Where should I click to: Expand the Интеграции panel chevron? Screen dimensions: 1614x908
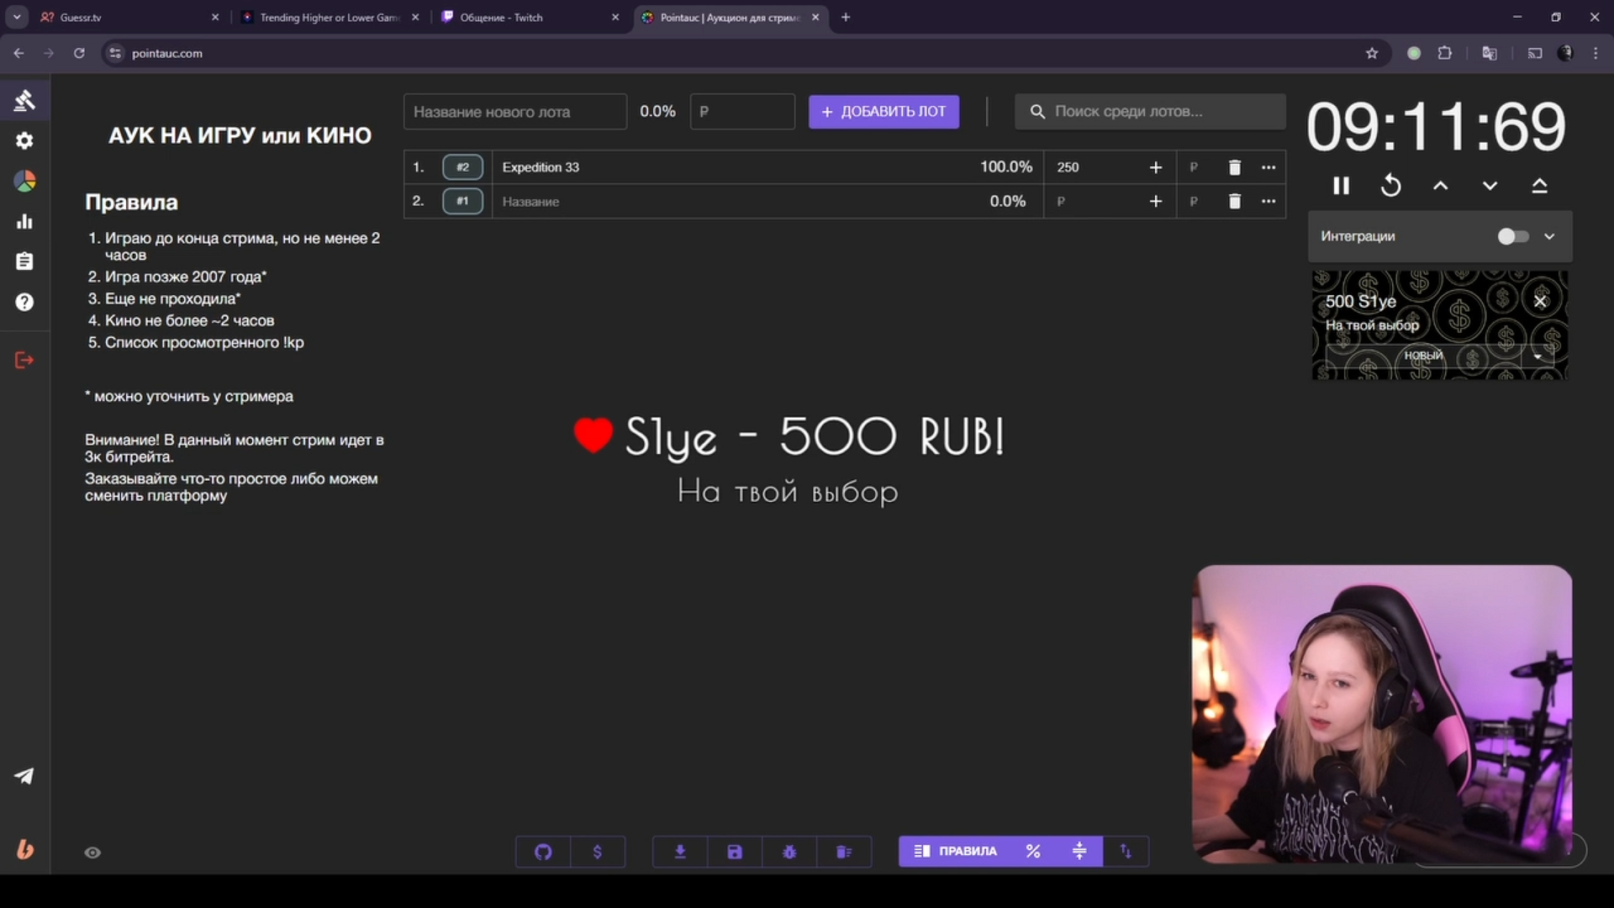pyautogui.click(x=1549, y=236)
